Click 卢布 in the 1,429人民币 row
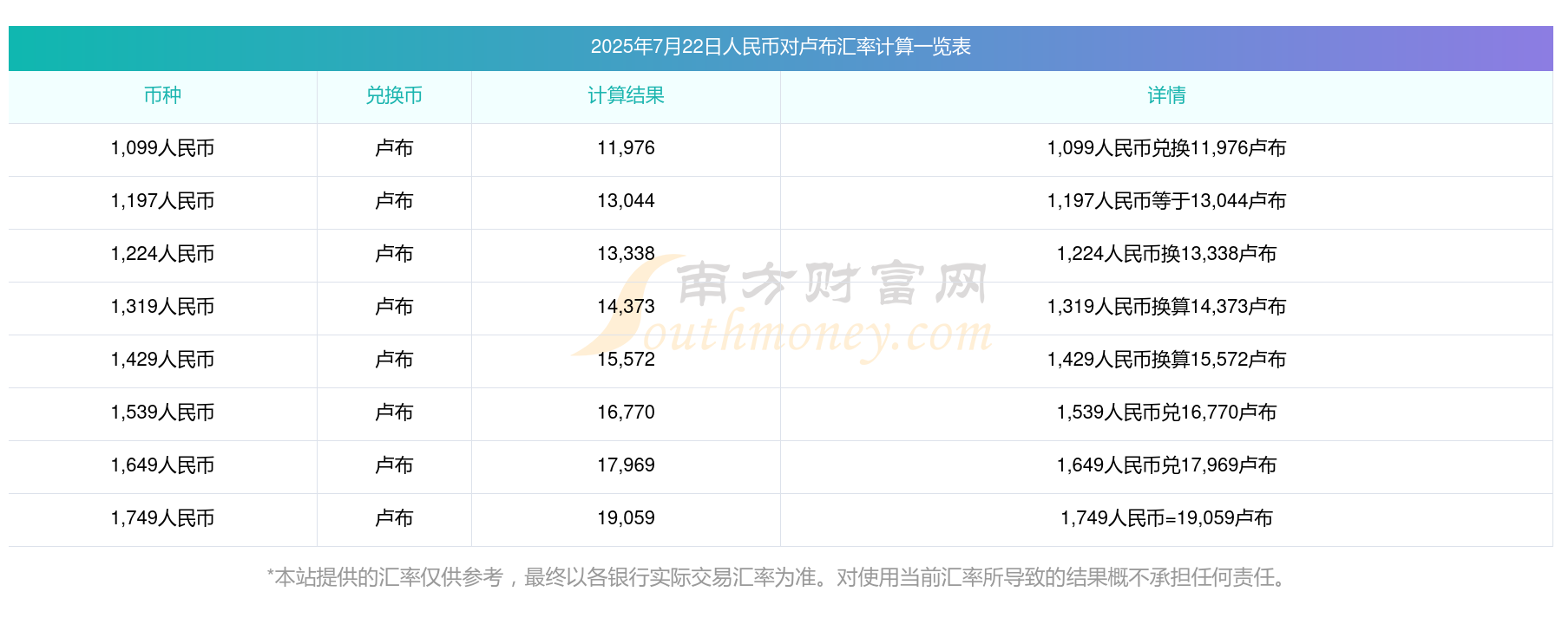The width and height of the screenshot is (1562, 624). [x=394, y=360]
